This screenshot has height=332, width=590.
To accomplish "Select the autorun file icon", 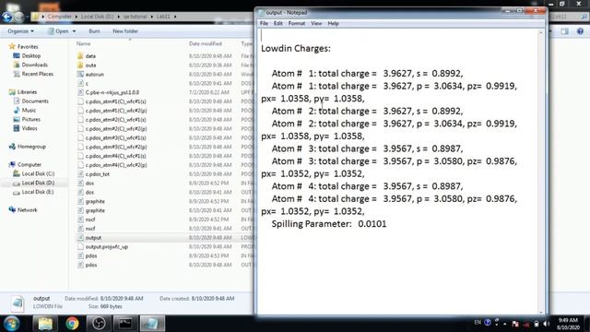I will (80, 74).
